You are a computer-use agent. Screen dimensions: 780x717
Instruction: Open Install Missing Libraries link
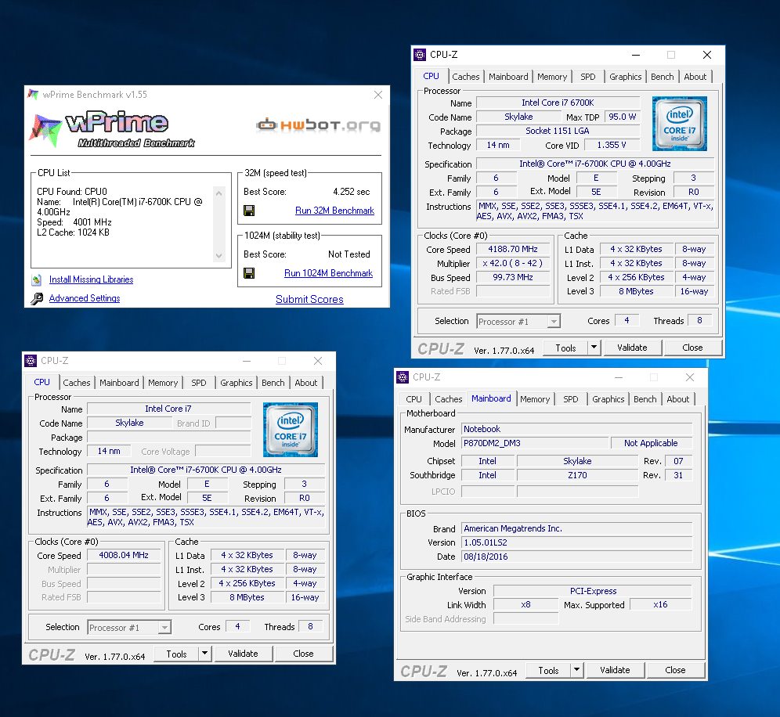tap(91, 279)
